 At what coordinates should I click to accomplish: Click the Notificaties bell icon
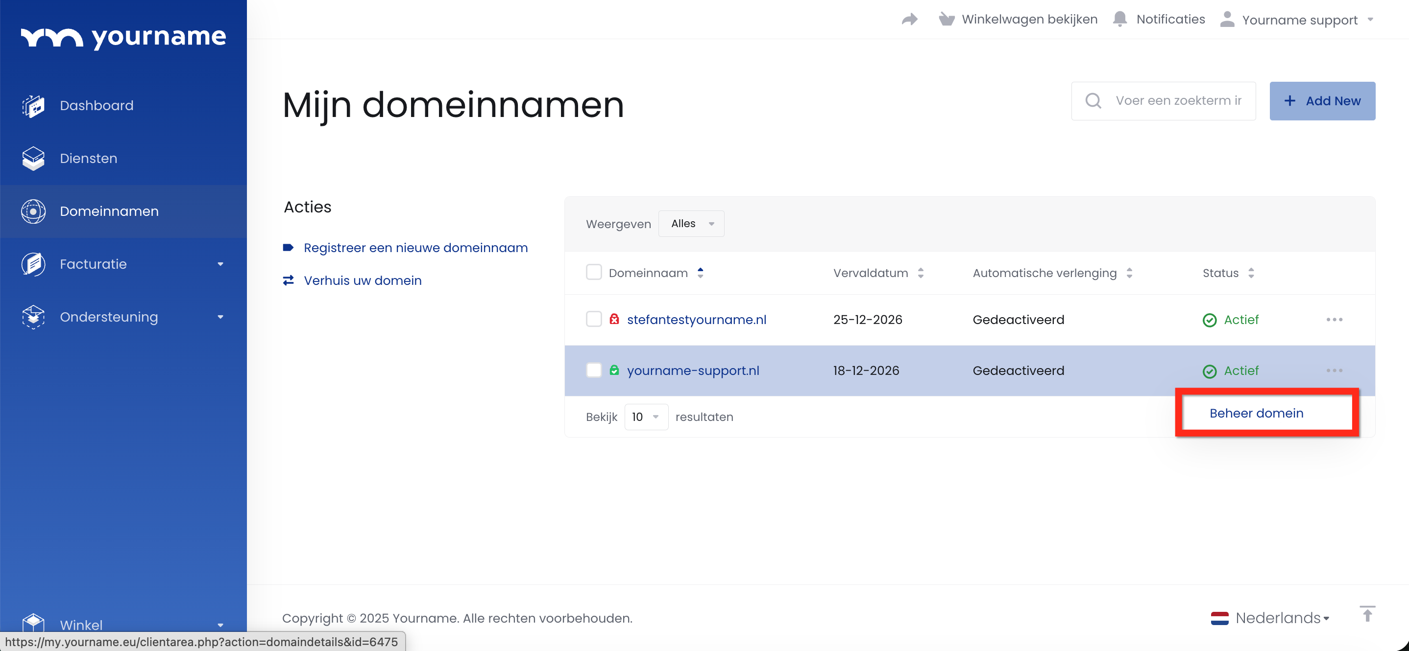[x=1119, y=19]
